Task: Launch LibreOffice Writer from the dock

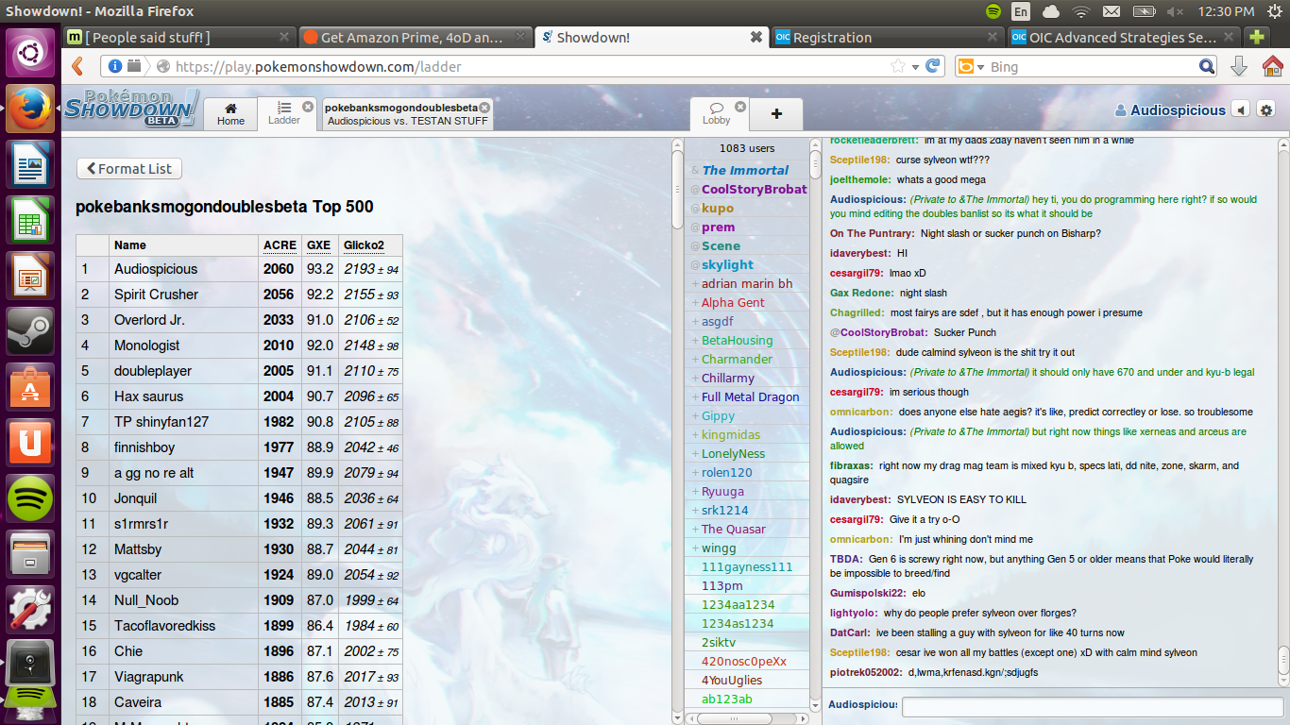Action: point(31,164)
